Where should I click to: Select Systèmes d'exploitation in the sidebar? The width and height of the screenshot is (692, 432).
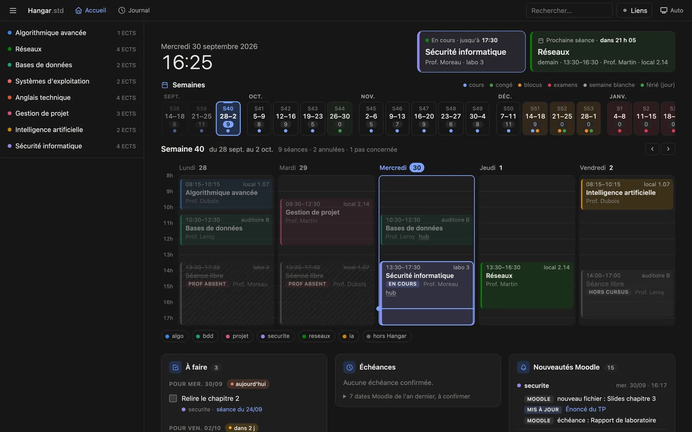click(x=72, y=81)
